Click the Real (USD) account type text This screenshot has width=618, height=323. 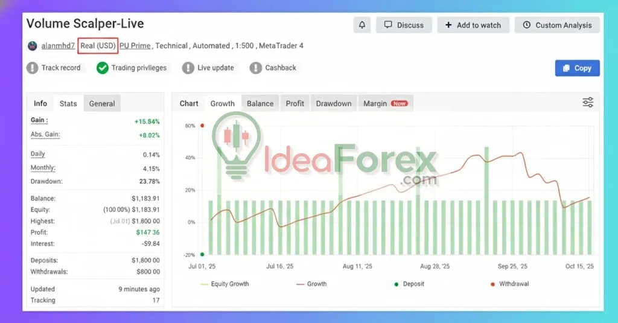click(98, 46)
